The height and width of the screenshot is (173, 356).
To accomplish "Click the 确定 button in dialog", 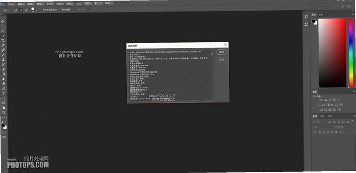I will point(222,52).
